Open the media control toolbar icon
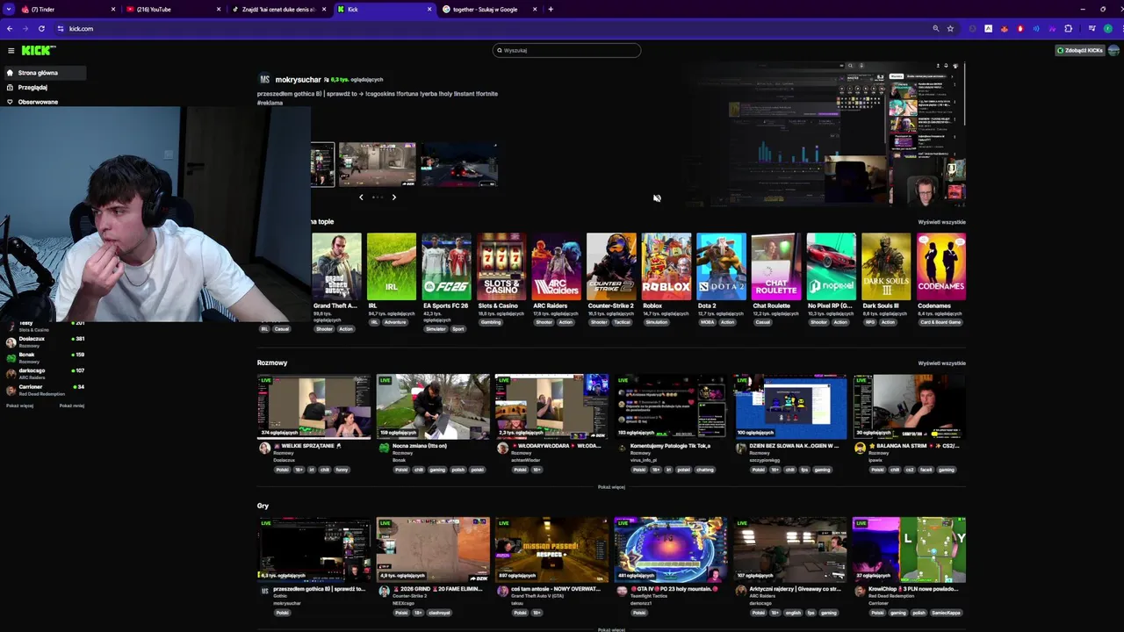The height and width of the screenshot is (632, 1124). pyautogui.click(x=1092, y=28)
